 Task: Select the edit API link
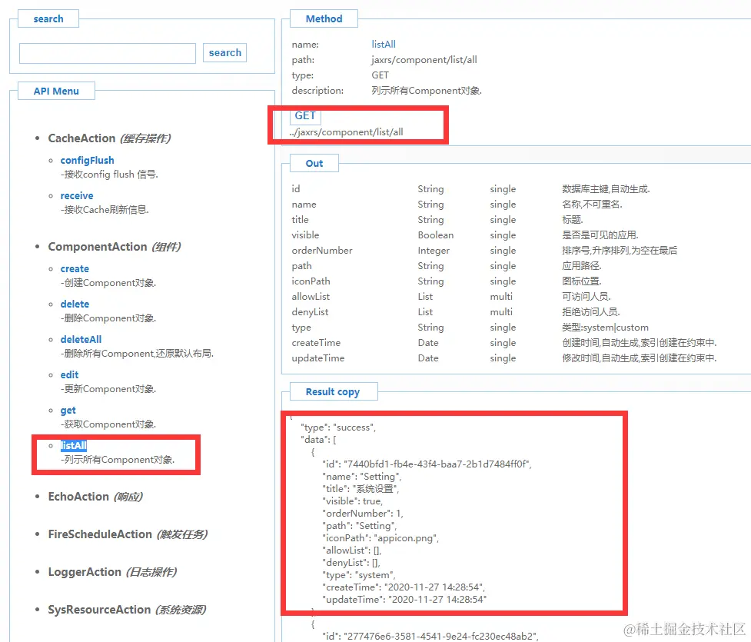69,375
